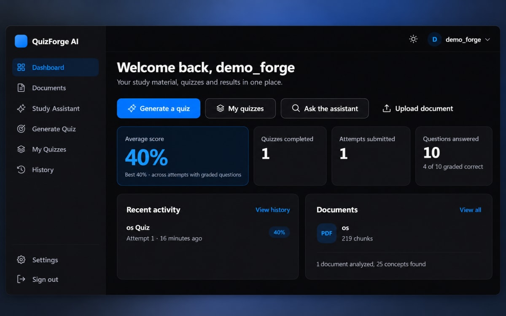
Task: Click the os Quiz recent activity entry
Action: point(208,233)
